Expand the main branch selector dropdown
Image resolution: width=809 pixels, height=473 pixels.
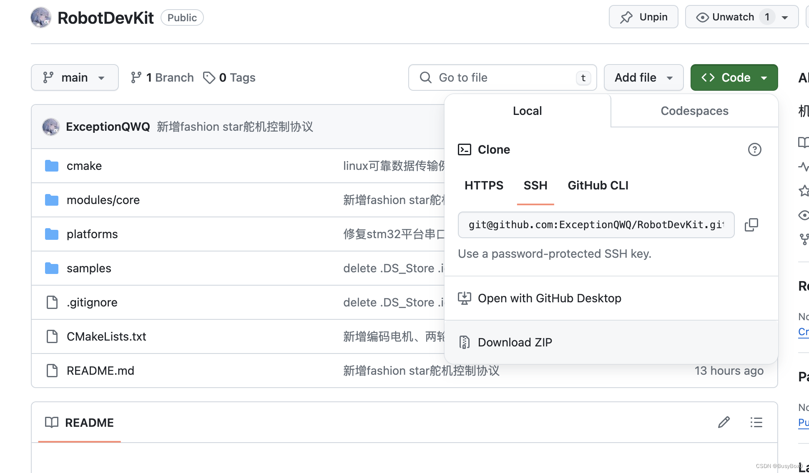point(75,77)
